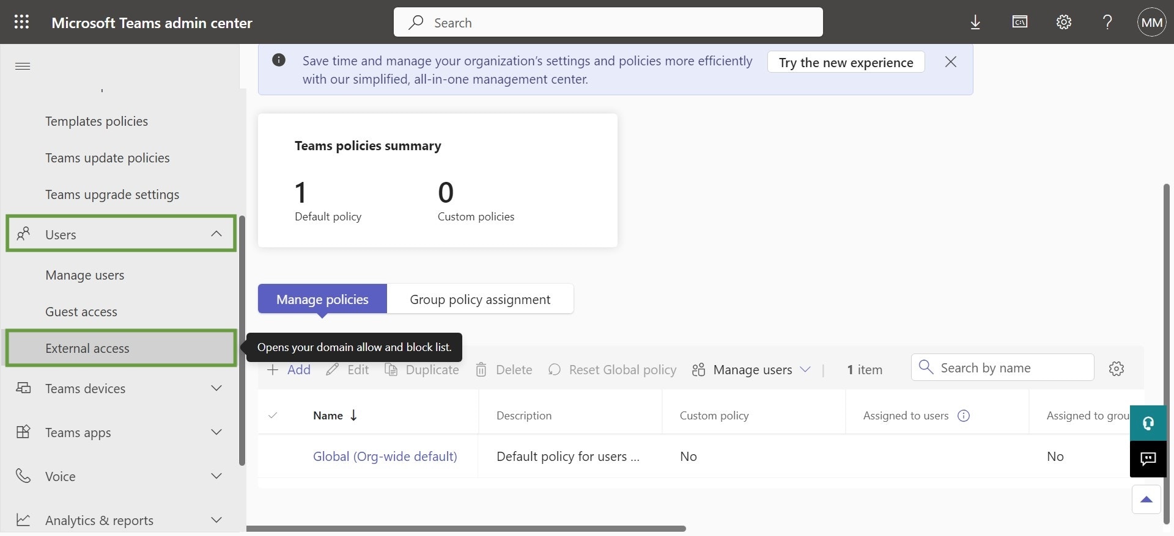Screen dimensions: 1174x536
Task: Toggle the select-all checkmark in table header
Action: point(273,415)
